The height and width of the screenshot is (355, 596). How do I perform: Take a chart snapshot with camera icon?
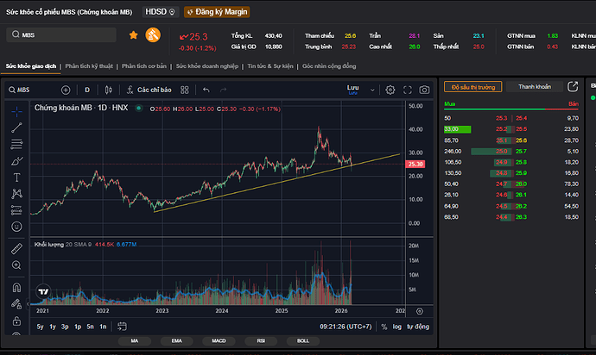(424, 90)
